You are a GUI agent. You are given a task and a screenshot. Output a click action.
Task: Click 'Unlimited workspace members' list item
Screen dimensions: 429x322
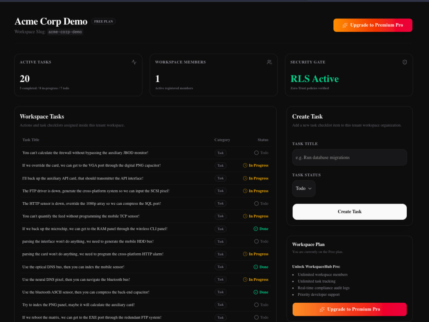pyautogui.click(x=323, y=275)
